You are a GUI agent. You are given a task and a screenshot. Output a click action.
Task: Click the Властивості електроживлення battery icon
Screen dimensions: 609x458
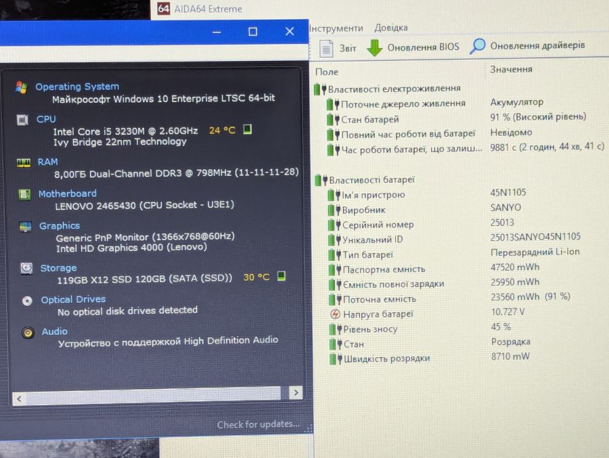click(320, 89)
